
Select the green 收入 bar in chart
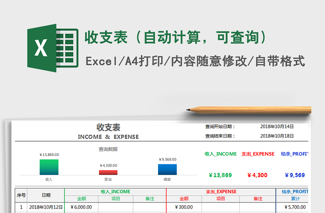point(49,167)
